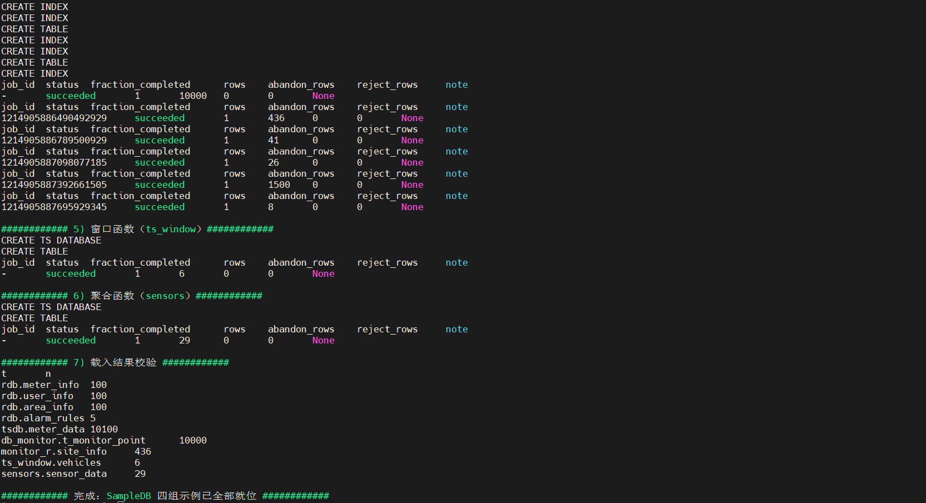This screenshot has height=503, width=926.
Task: Select the ts_window section 5 header line
Action: 137,229
